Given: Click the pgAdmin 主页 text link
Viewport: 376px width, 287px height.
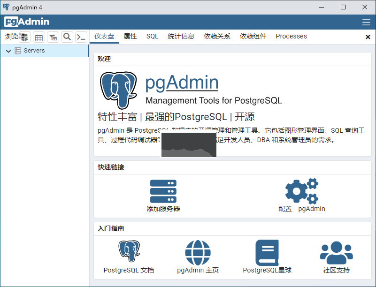Looking at the screenshot, I should coord(198,270).
